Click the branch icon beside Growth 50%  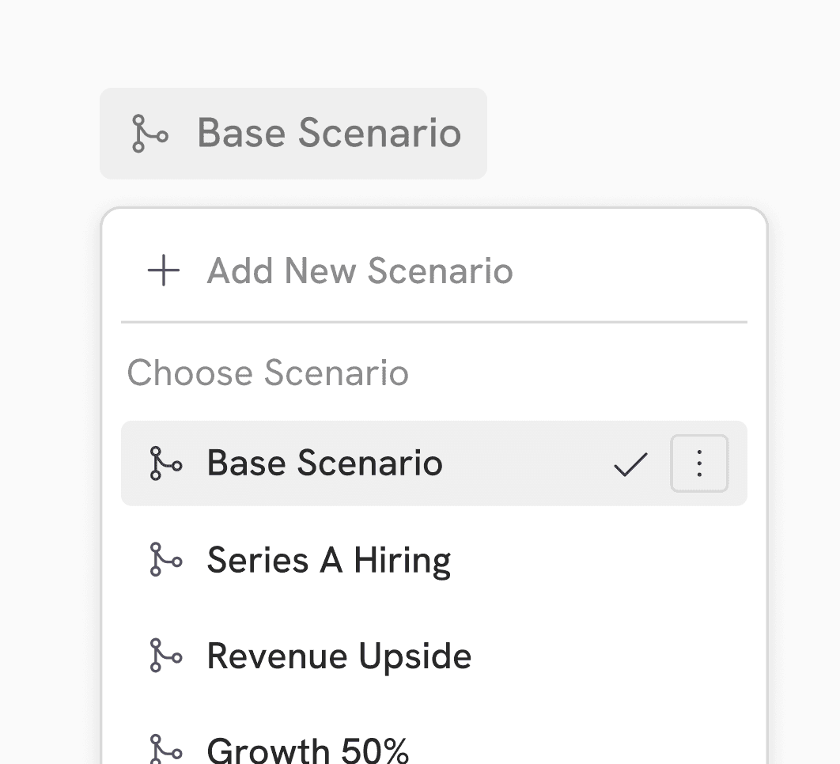(165, 750)
